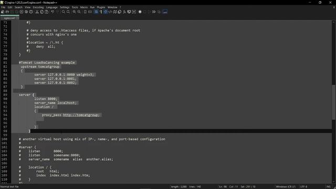Zoom out with the minus magnifier icon
The width and height of the screenshot is (336, 189).
coord(79,12)
